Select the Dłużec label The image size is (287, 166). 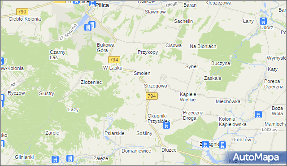click(x=169, y=150)
